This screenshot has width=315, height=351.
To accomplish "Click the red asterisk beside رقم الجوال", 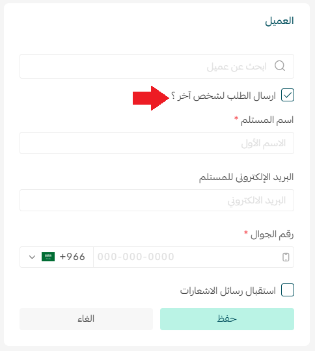I will (x=246, y=232).
